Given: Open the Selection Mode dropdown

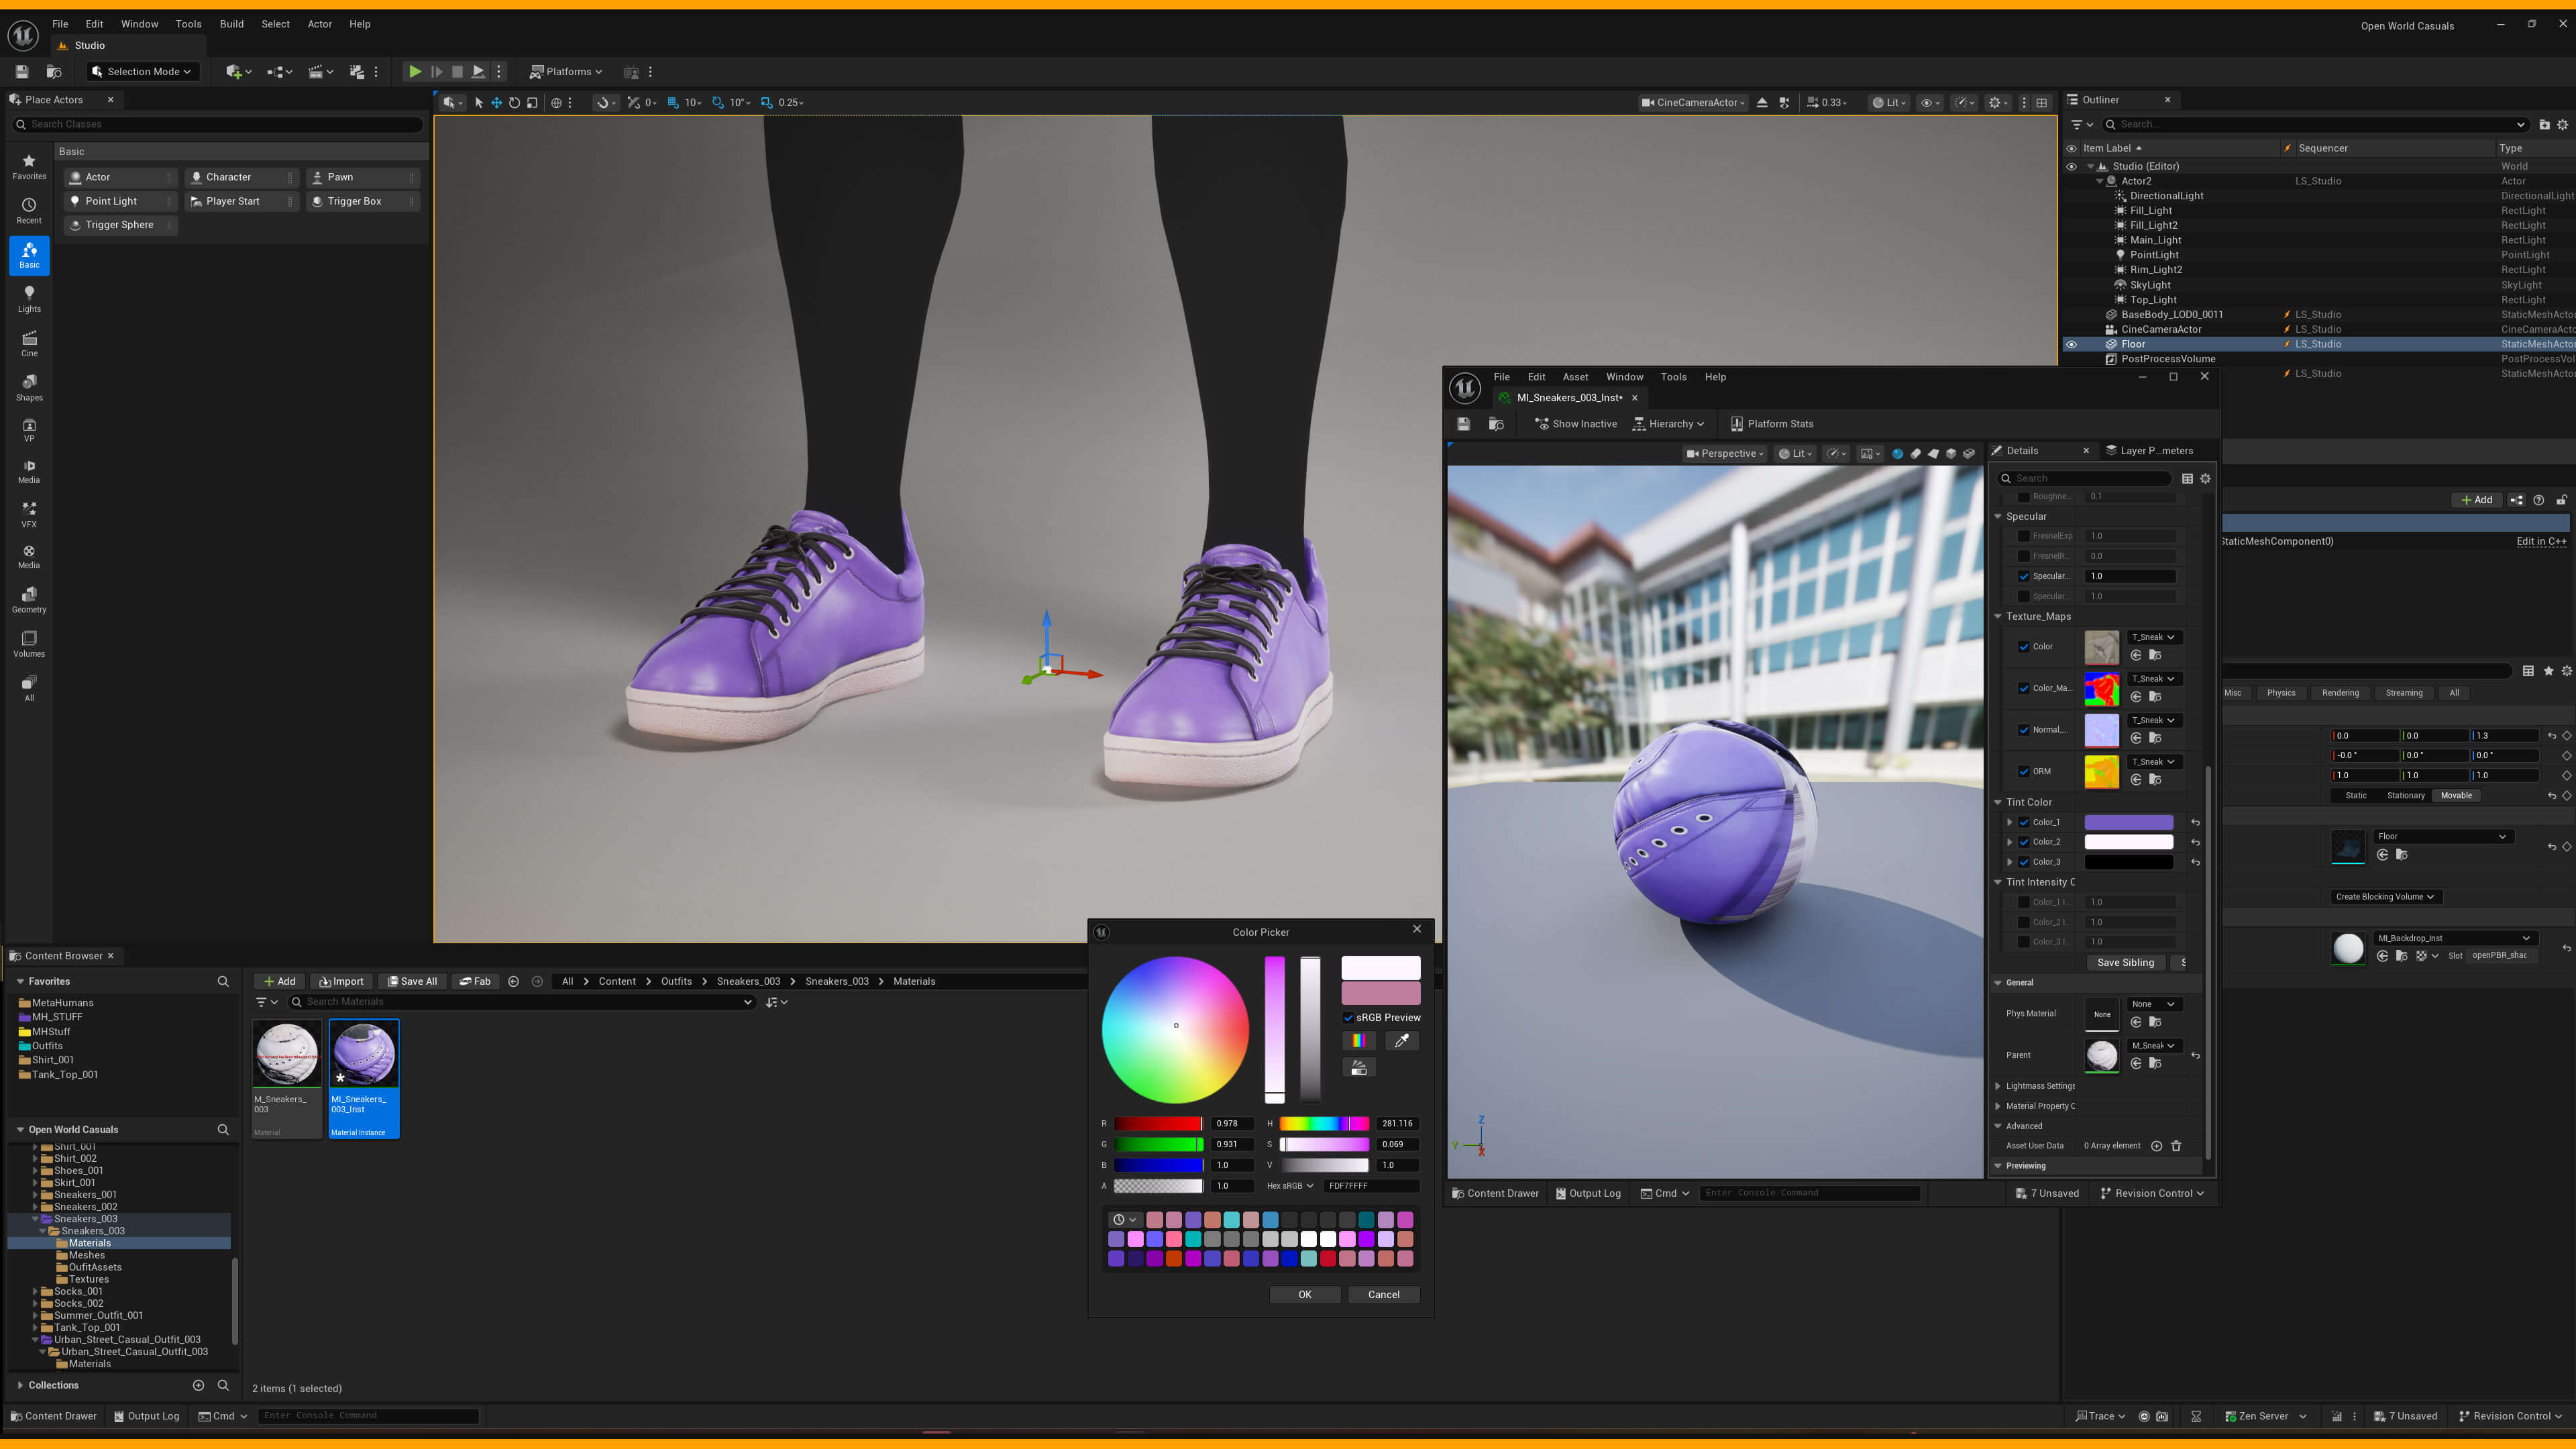Looking at the screenshot, I should [143, 71].
